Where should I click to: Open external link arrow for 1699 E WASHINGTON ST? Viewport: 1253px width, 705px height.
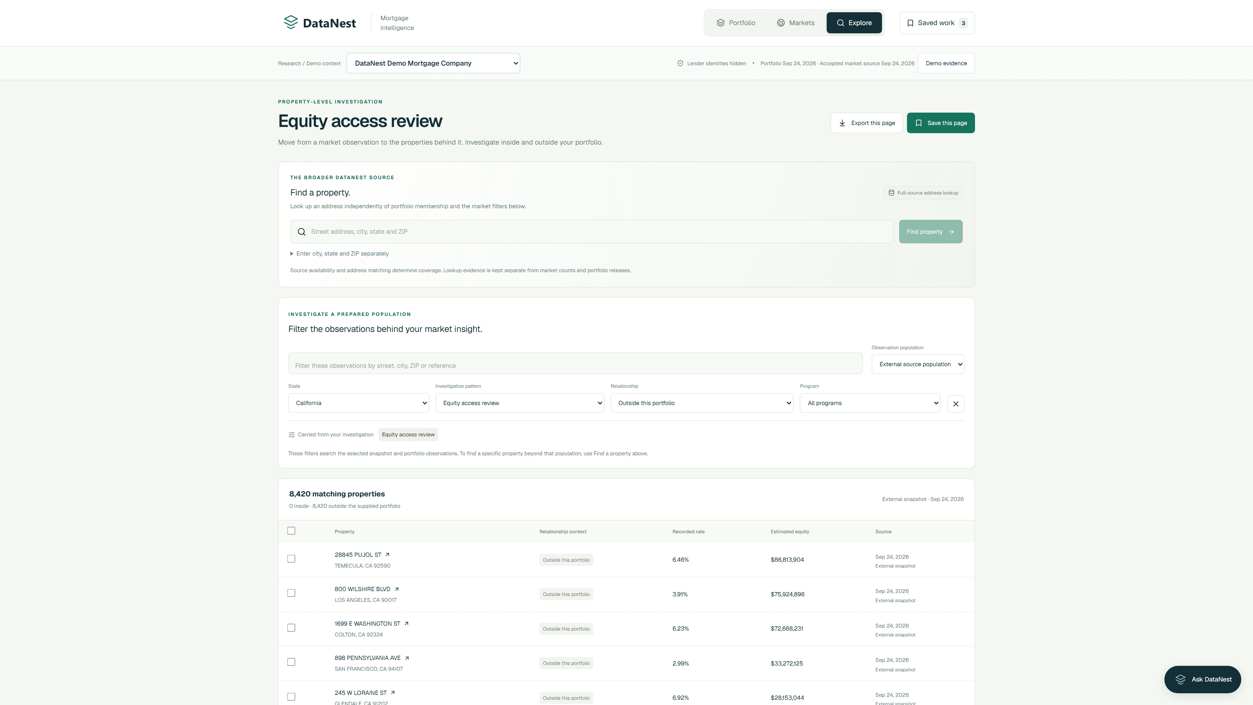point(406,624)
